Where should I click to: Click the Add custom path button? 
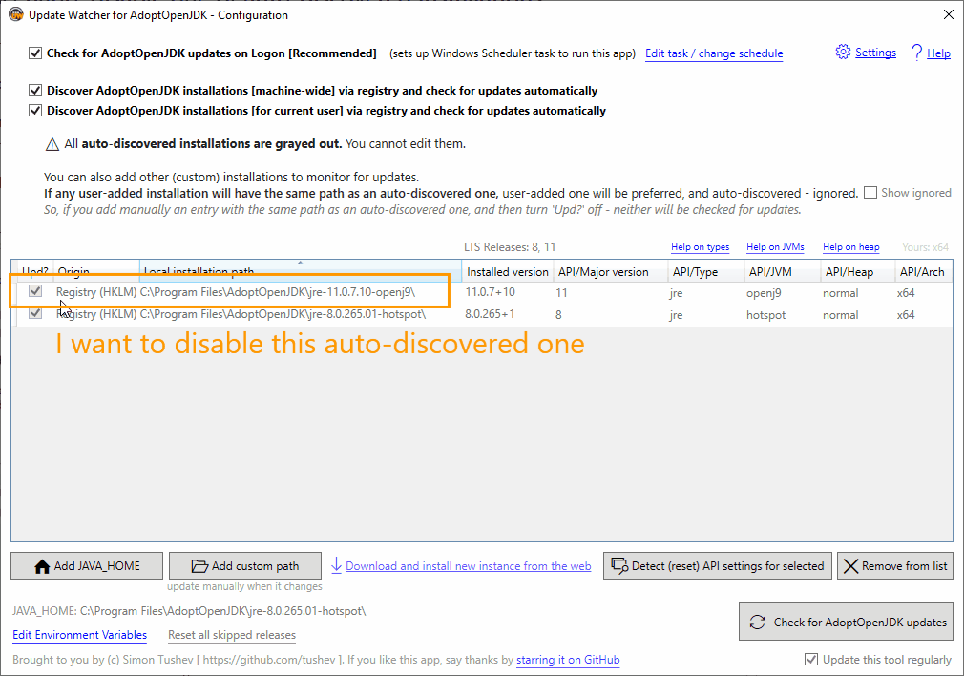point(245,566)
